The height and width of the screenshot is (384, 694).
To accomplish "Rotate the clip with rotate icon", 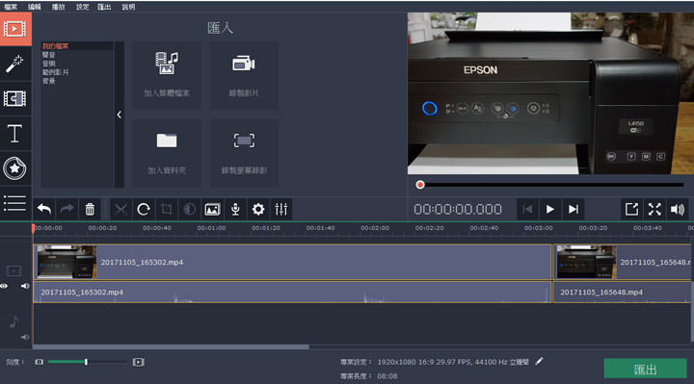I will coord(144,209).
